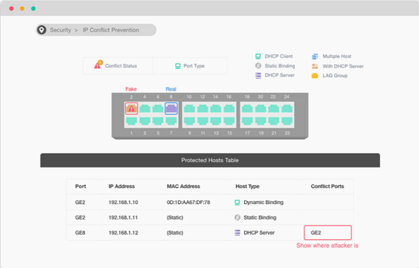The image size is (419, 268).
Task: Select switch port 12
Action: coord(203,109)
